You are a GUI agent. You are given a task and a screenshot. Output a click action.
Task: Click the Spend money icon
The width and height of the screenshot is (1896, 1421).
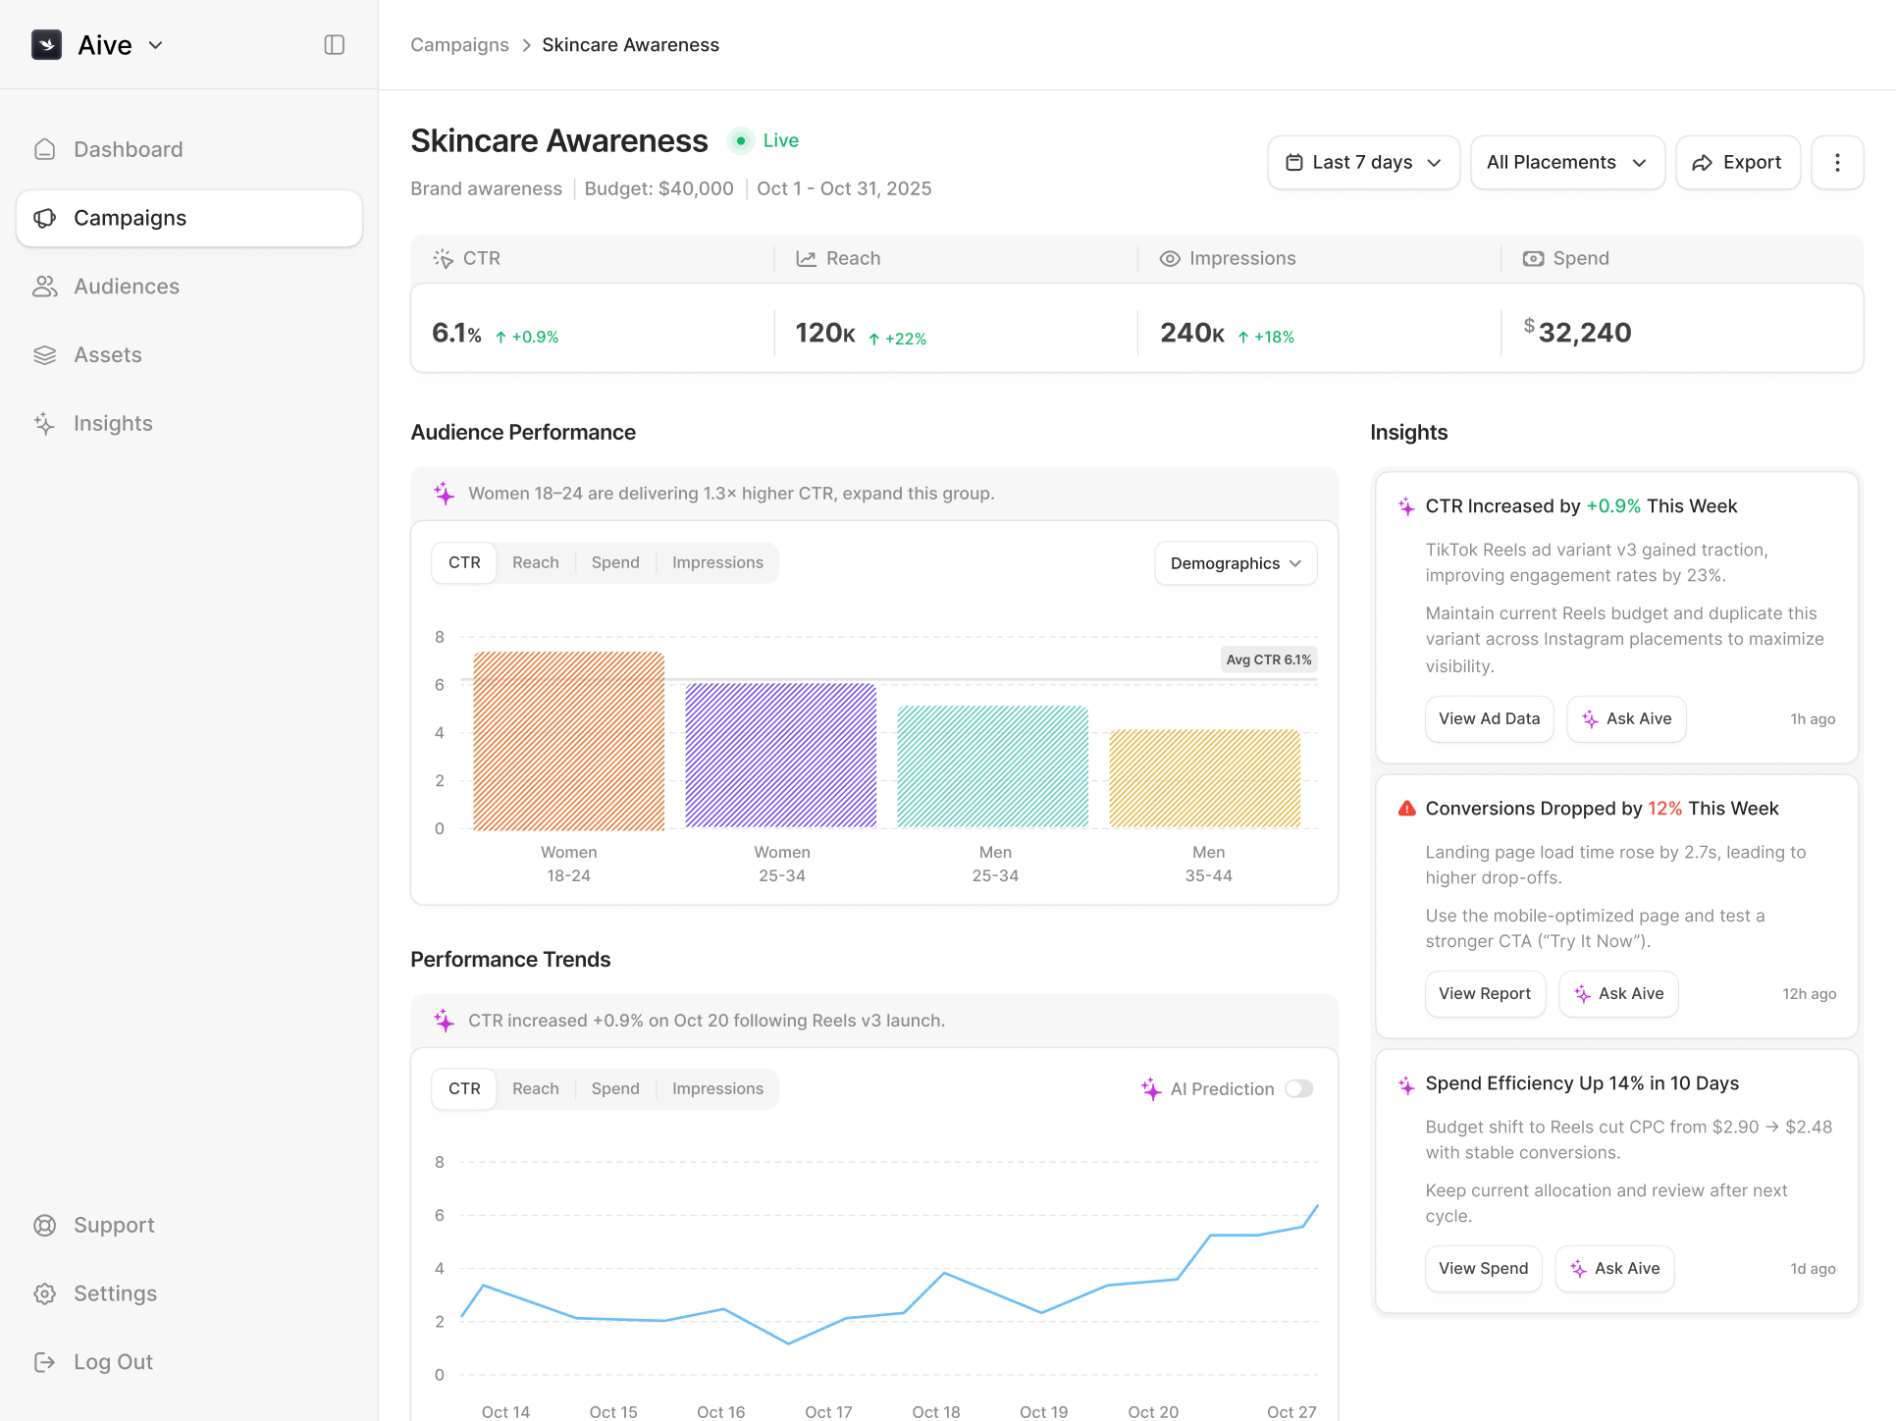coord(1533,258)
